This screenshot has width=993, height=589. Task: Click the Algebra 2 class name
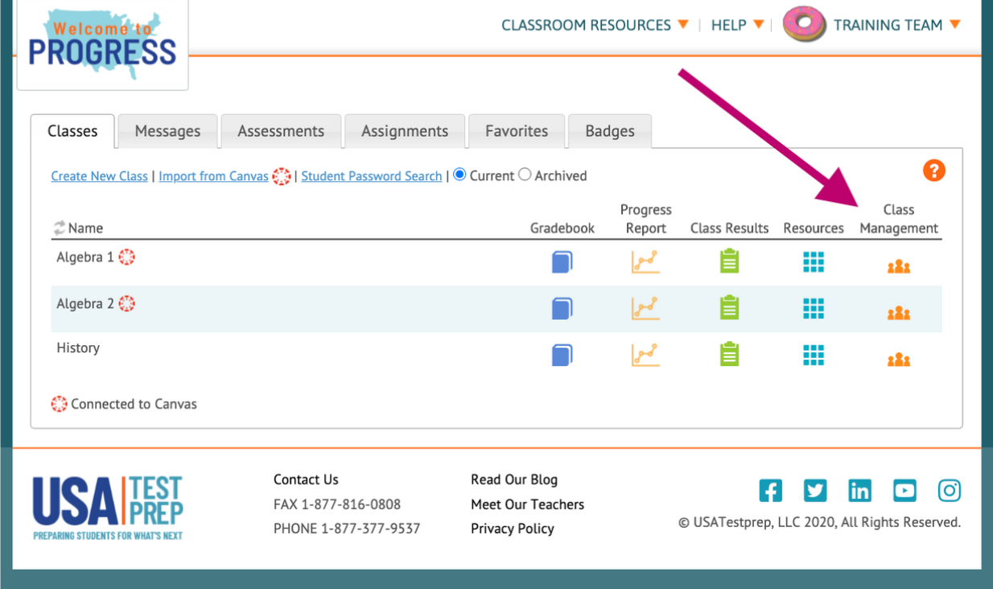tap(85, 304)
